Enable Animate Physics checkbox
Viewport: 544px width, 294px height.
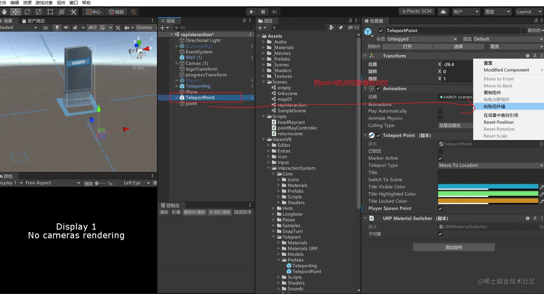click(440, 118)
